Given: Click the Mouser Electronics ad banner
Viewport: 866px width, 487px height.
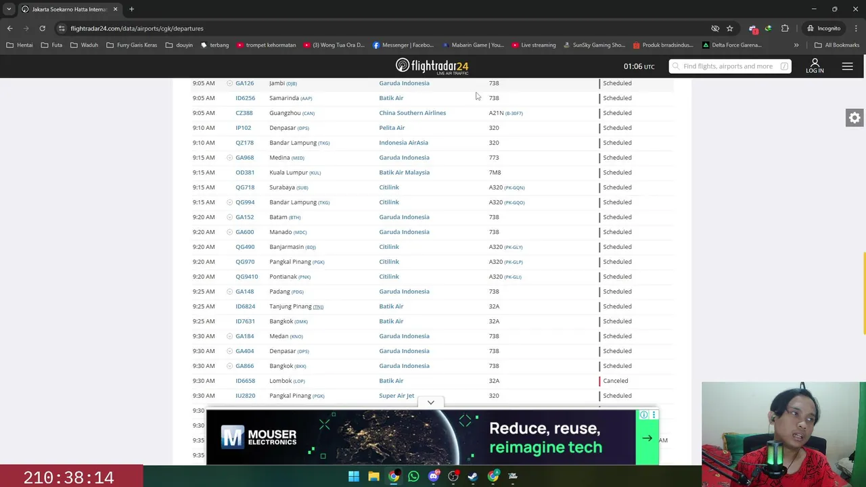Looking at the screenshot, I should point(432,438).
